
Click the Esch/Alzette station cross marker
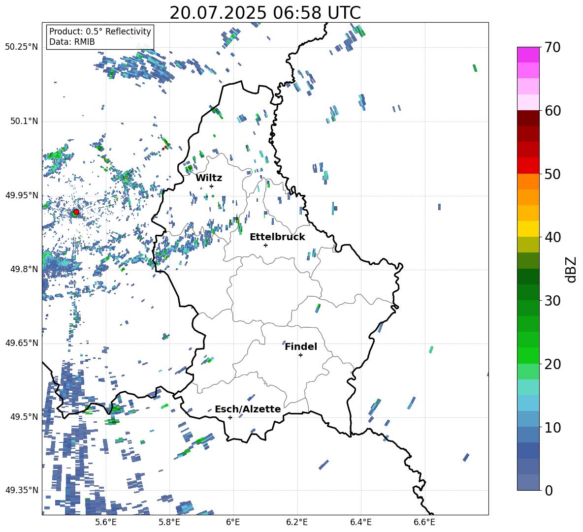pyautogui.click(x=230, y=417)
